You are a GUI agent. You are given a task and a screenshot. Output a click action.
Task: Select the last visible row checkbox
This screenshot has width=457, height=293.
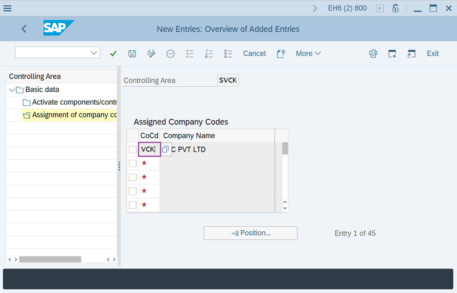click(x=133, y=205)
